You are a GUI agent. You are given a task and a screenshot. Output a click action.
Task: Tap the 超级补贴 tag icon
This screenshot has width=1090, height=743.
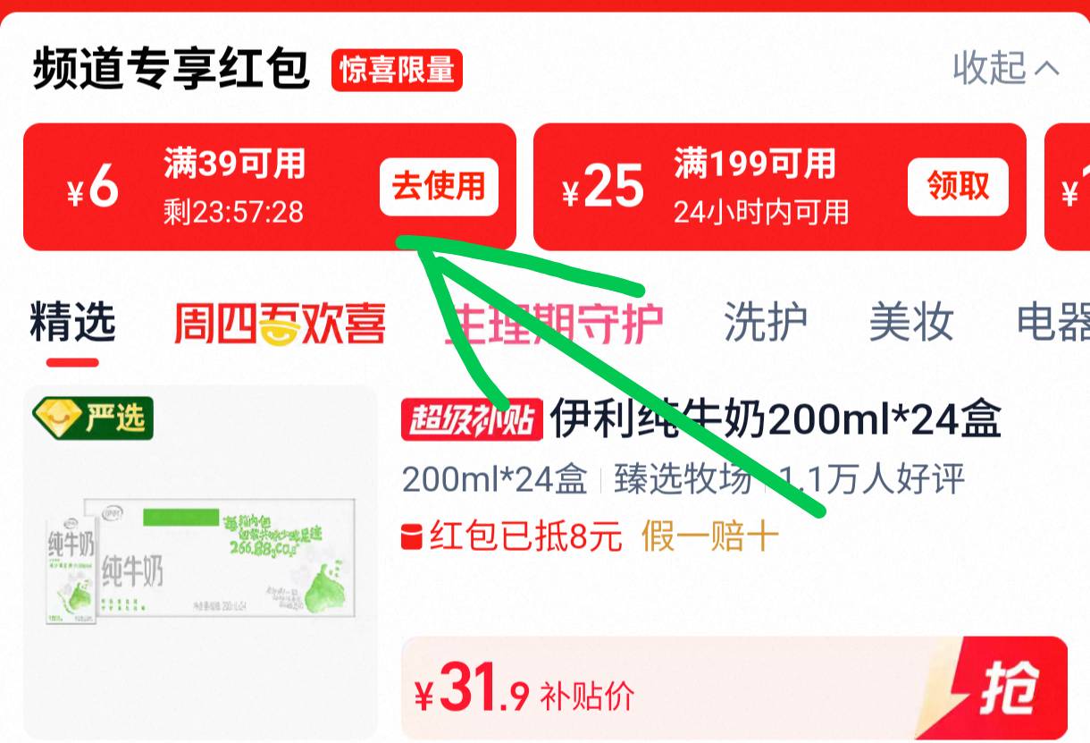coord(472,418)
